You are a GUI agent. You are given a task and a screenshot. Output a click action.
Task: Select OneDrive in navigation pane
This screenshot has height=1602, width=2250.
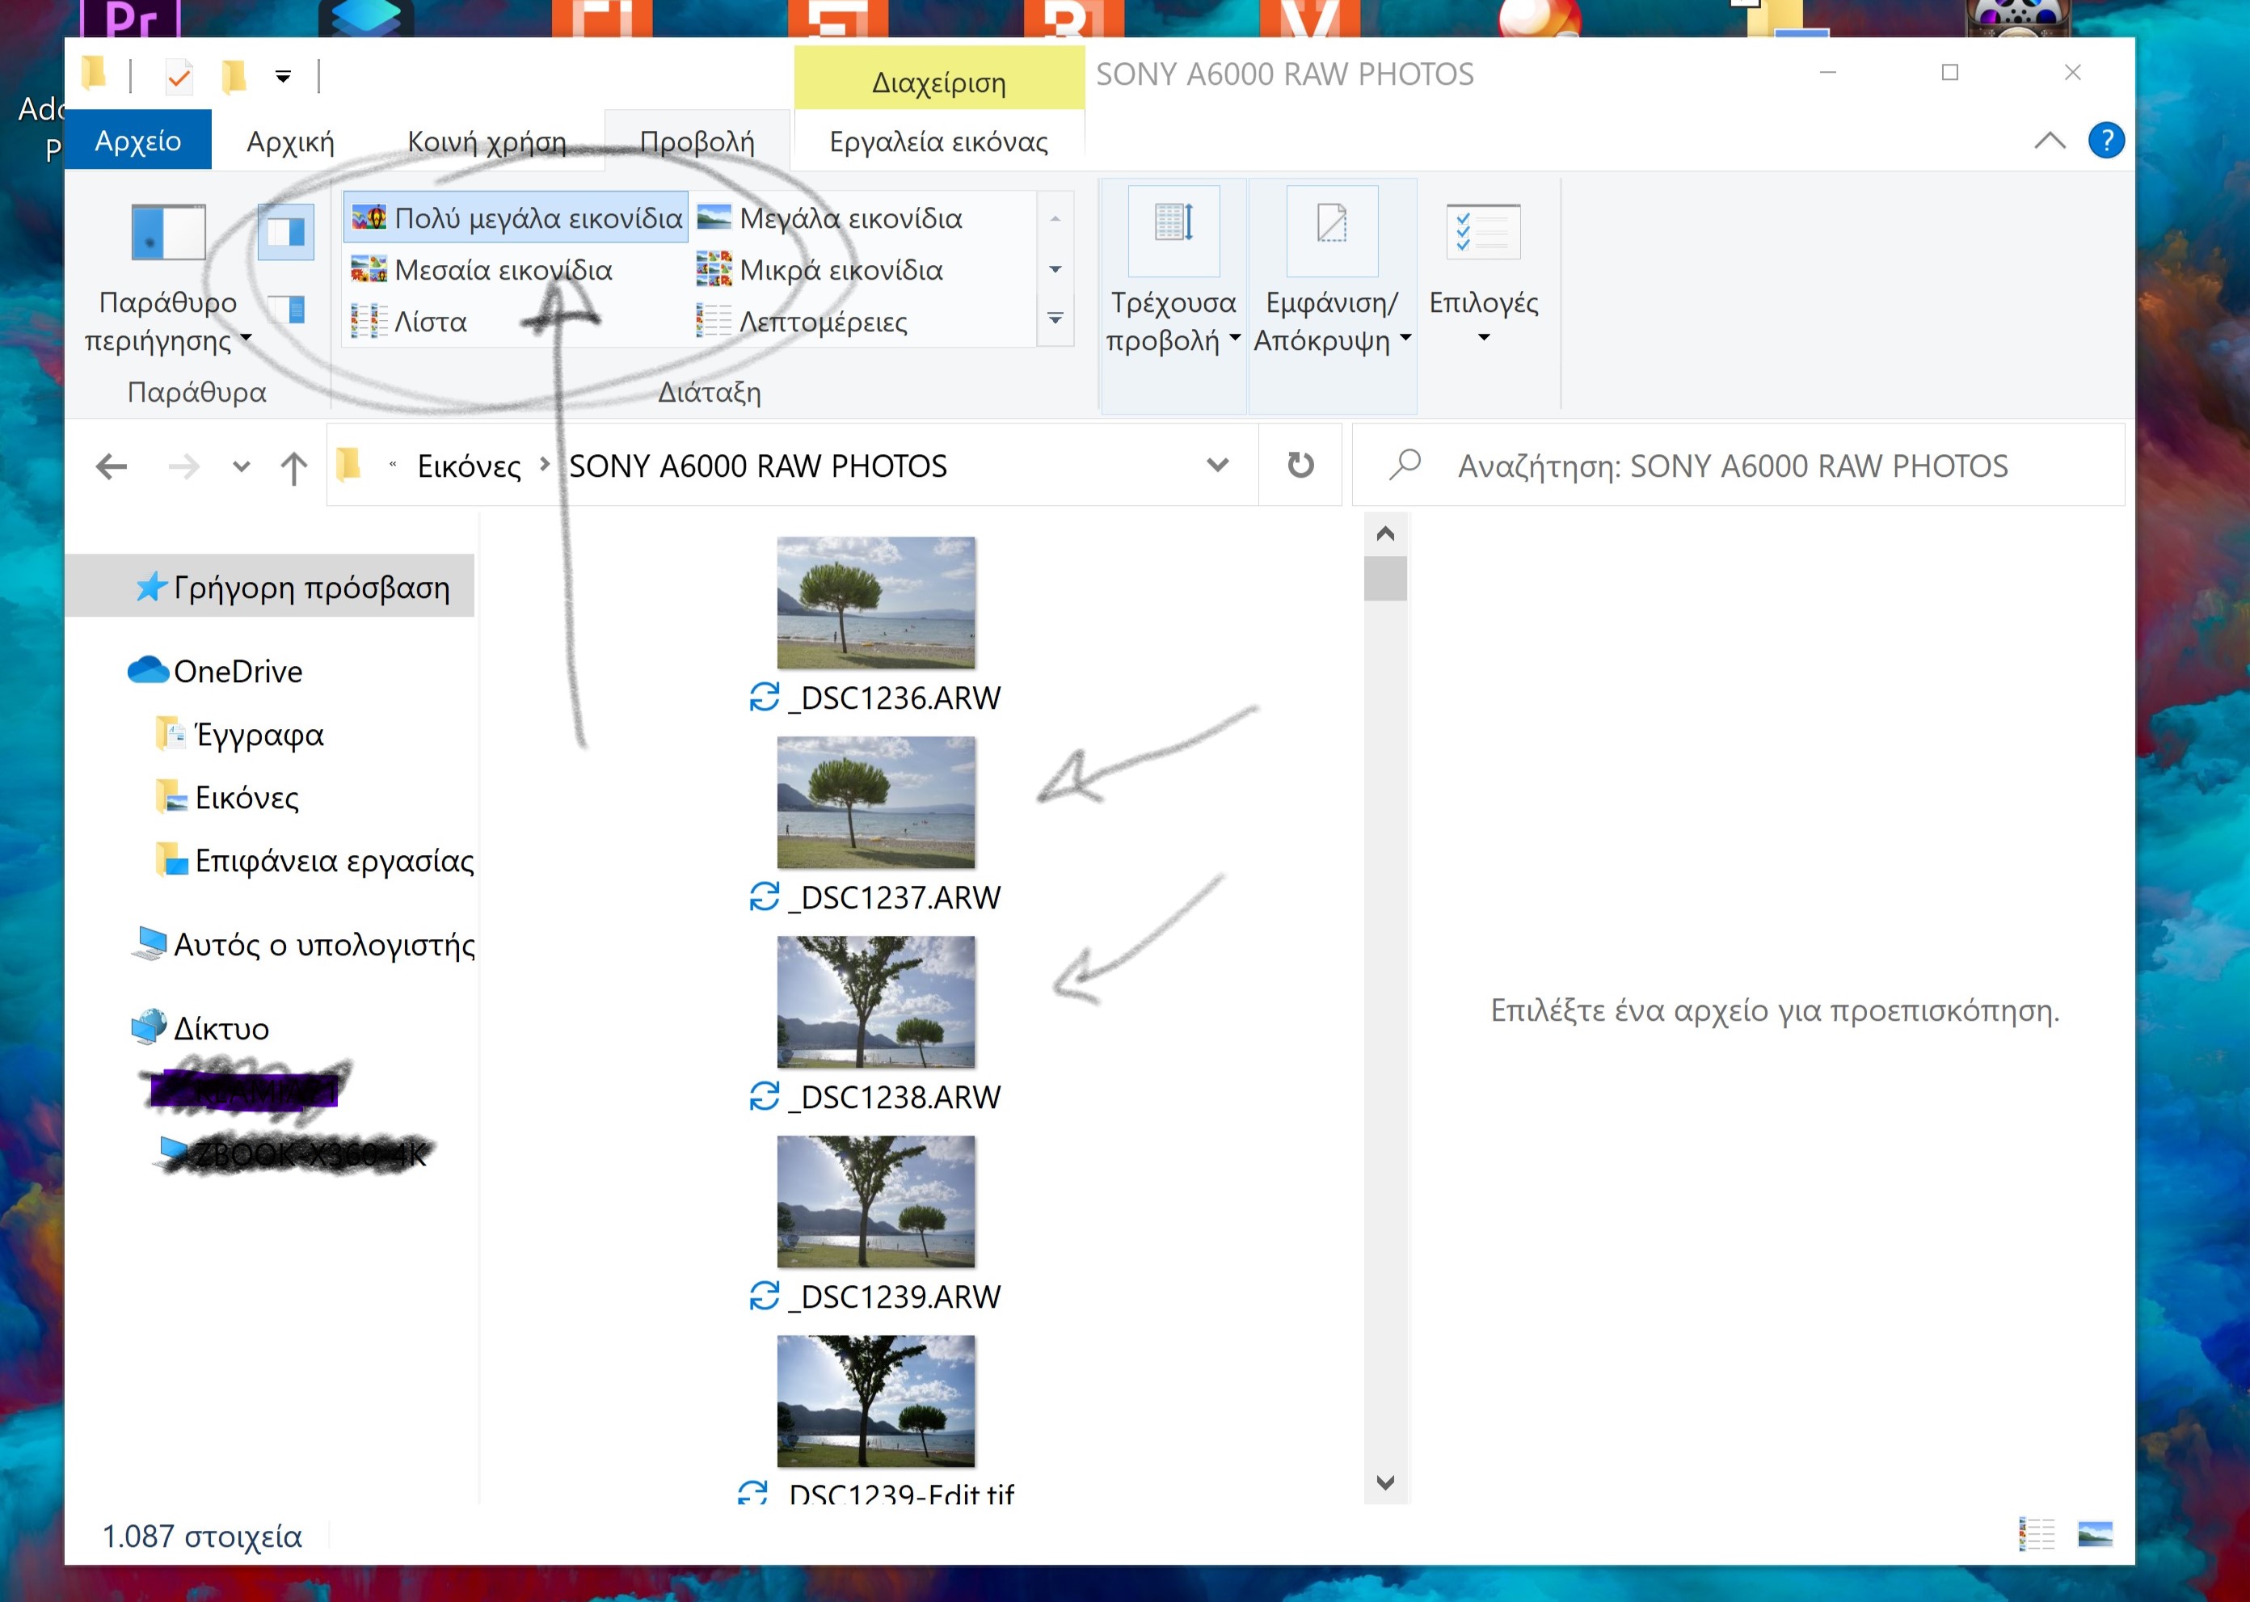coord(215,671)
